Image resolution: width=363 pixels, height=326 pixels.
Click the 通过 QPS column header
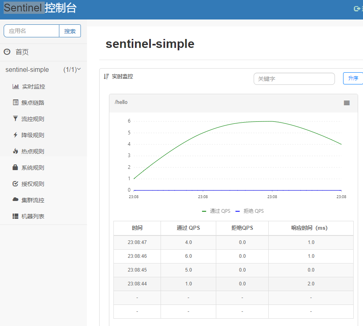tap(188, 228)
